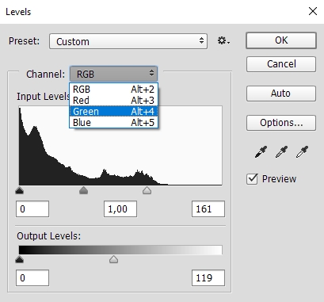
Task: Open the preset options gear menu
Action: (223, 41)
